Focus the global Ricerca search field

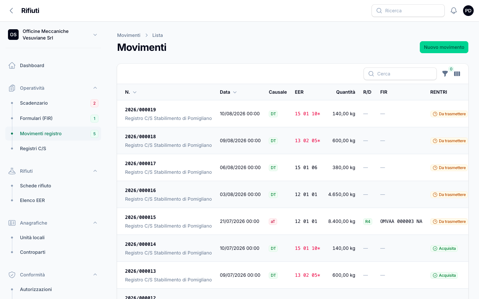point(408,11)
